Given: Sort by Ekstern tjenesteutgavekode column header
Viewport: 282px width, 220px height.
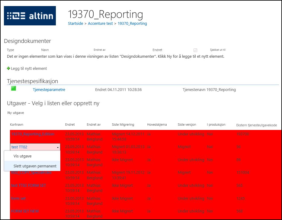Looking at the screenshot, I should point(256,125).
